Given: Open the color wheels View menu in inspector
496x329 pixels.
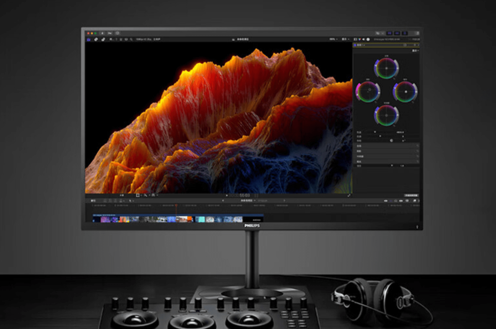Looking at the screenshot, I should tap(415, 51).
